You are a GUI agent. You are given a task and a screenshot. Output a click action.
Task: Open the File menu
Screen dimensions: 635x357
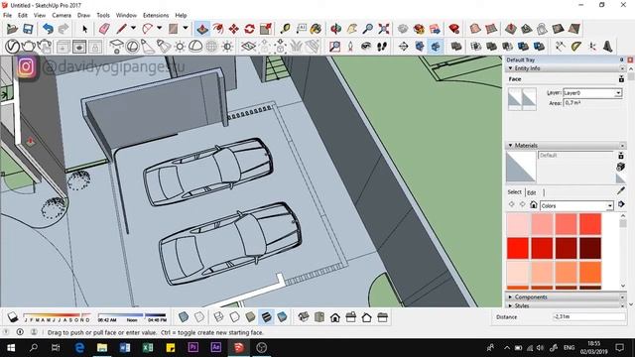click(x=7, y=15)
